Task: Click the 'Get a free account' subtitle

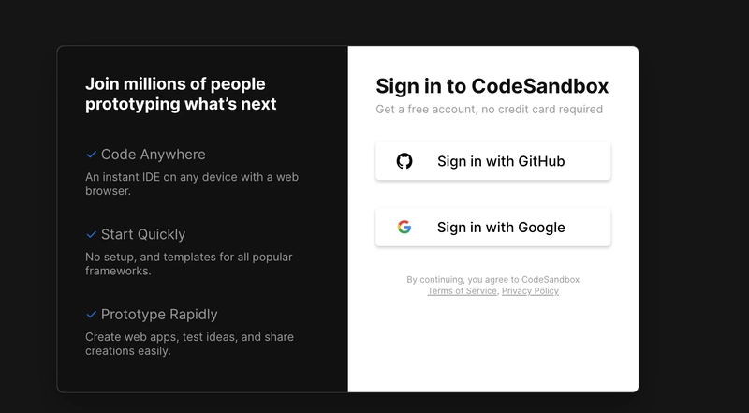Action: coord(489,110)
